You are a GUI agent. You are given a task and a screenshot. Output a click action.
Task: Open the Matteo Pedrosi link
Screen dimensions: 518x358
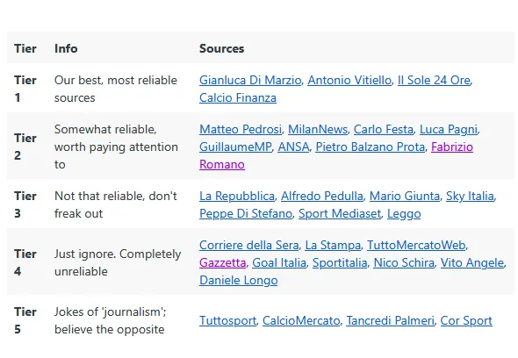(x=241, y=130)
